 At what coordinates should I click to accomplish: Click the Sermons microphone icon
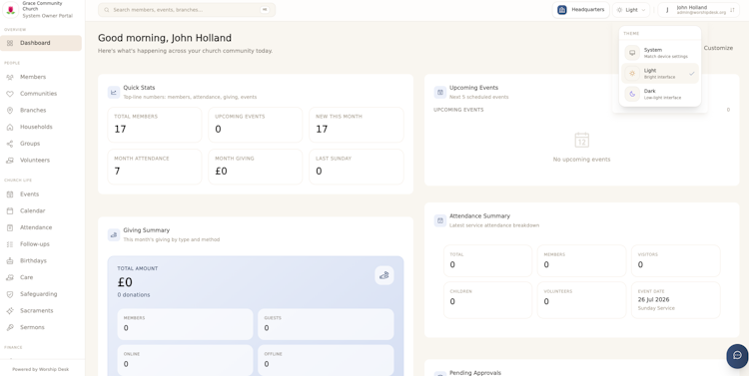coord(10,327)
